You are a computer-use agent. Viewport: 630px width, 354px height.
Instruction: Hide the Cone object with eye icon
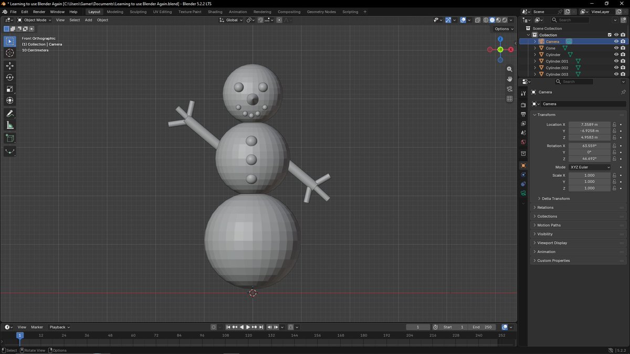tap(616, 48)
